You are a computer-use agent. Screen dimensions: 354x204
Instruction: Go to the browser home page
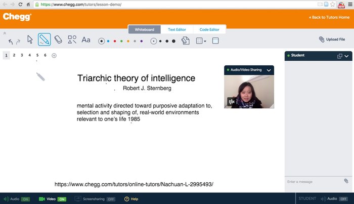point(28,4)
